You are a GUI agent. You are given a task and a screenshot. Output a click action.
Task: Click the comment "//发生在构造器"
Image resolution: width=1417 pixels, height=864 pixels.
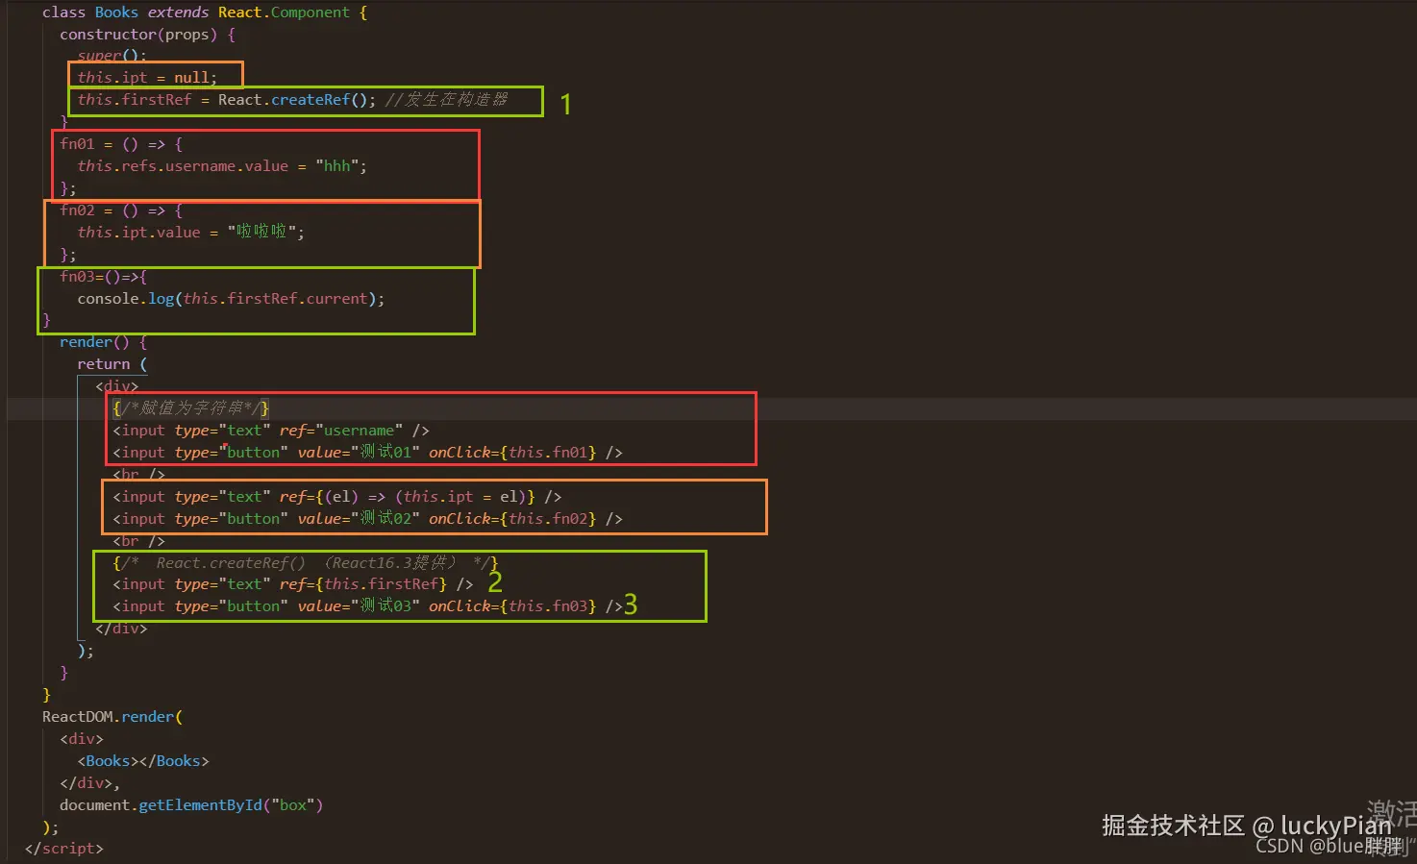click(446, 100)
